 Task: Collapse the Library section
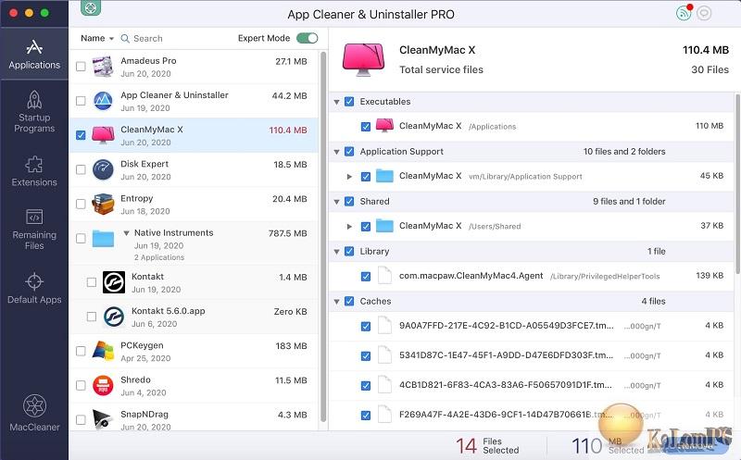(x=336, y=252)
